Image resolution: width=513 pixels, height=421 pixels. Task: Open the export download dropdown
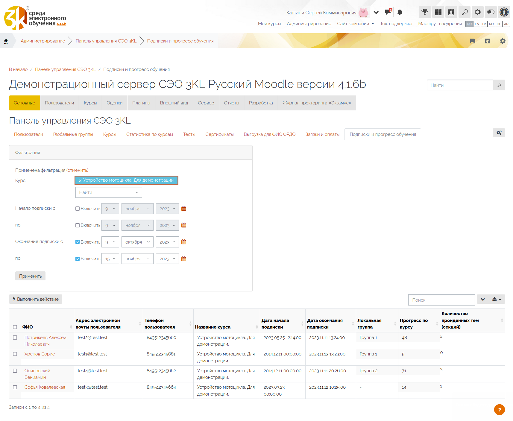point(497,299)
